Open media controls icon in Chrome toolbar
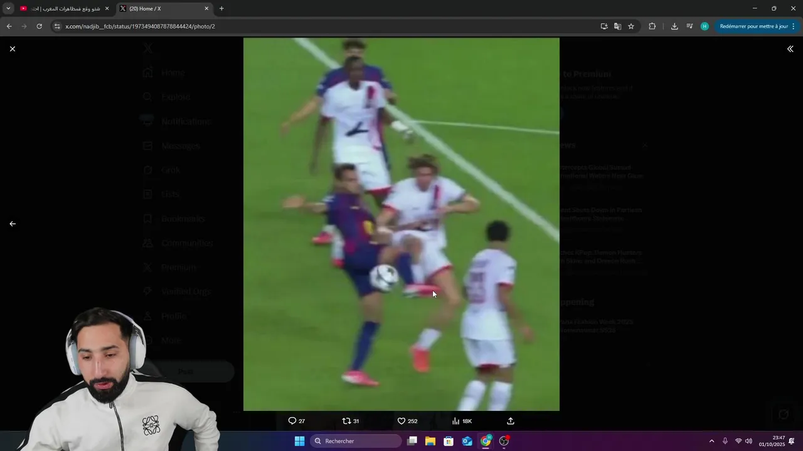 (689, 26)
